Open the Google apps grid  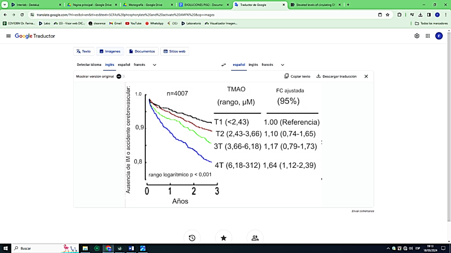[x=428, y=36]
